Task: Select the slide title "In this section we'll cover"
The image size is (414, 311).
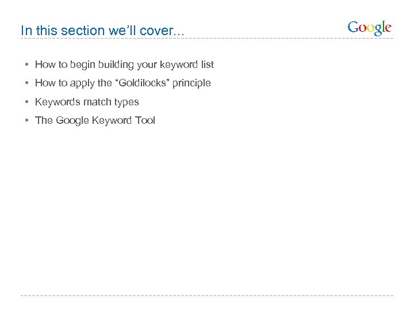Action: click(103, 31)
